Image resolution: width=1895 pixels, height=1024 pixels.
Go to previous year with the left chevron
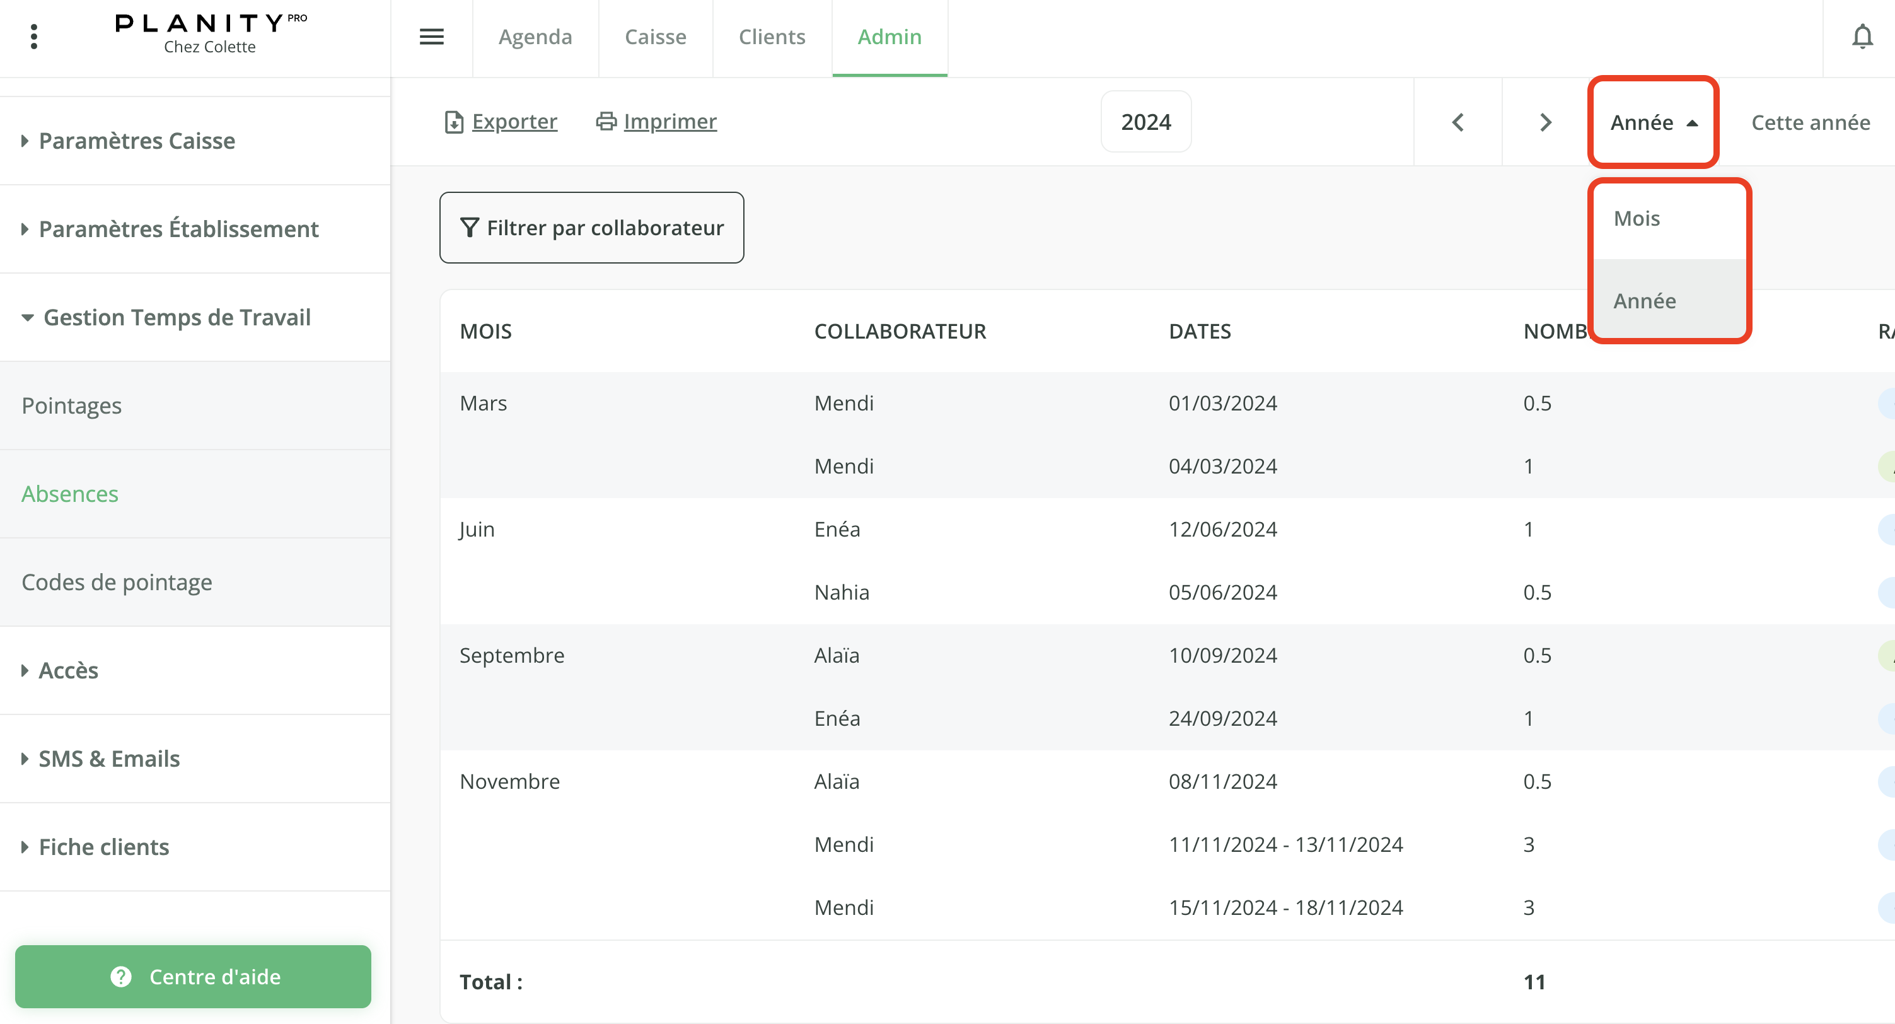pos(1457,122)
